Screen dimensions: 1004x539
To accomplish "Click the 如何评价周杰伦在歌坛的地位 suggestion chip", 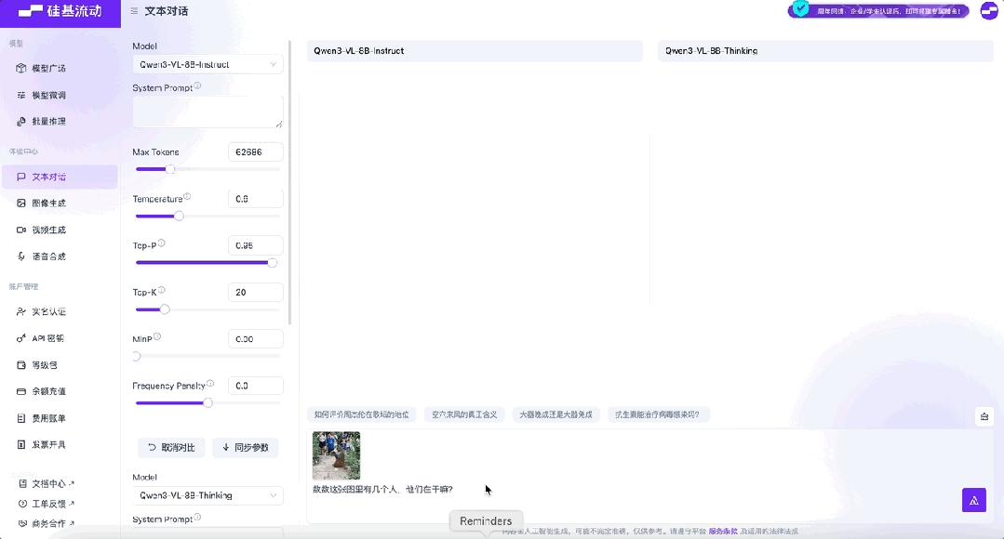I will pyautogui.click(x=361, y=415).
